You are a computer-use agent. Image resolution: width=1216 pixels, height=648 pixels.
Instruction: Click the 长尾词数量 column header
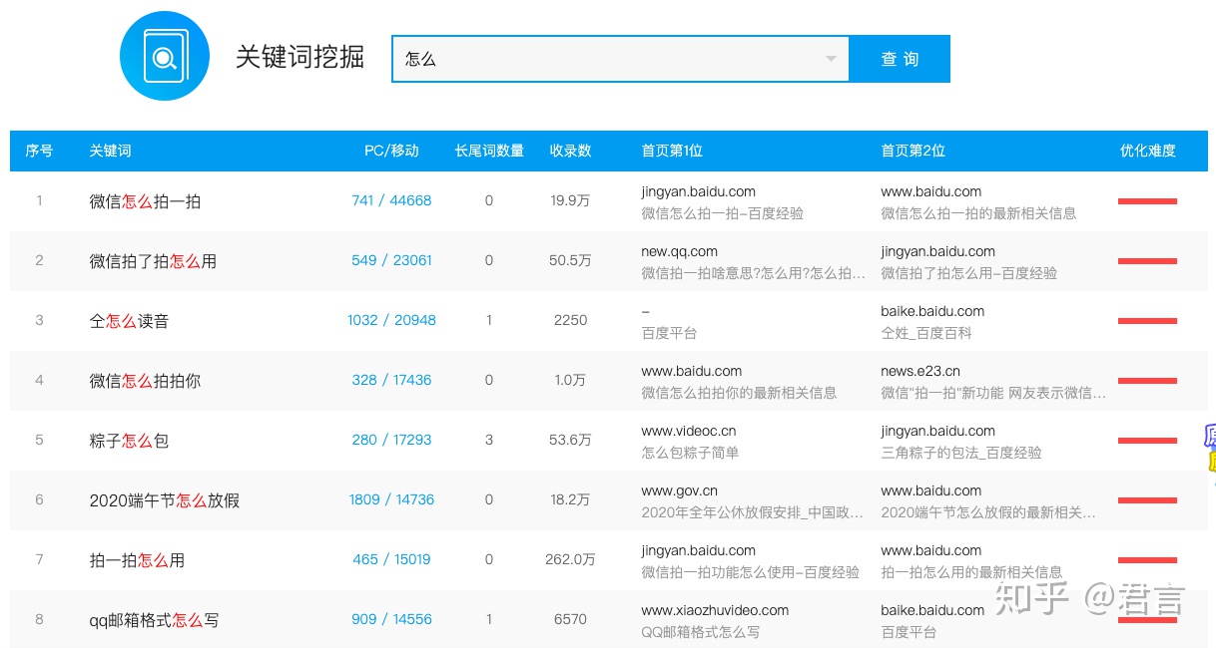click(x=488, y=151)
